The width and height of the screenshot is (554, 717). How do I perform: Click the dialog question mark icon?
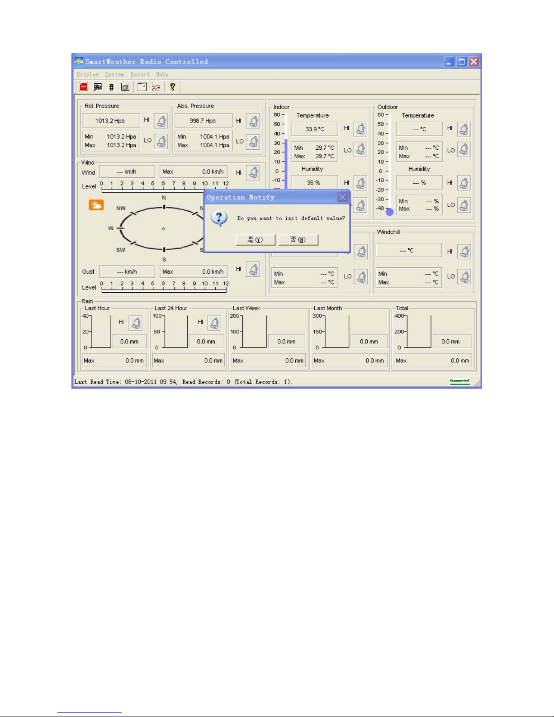click(x=219, y=218)
